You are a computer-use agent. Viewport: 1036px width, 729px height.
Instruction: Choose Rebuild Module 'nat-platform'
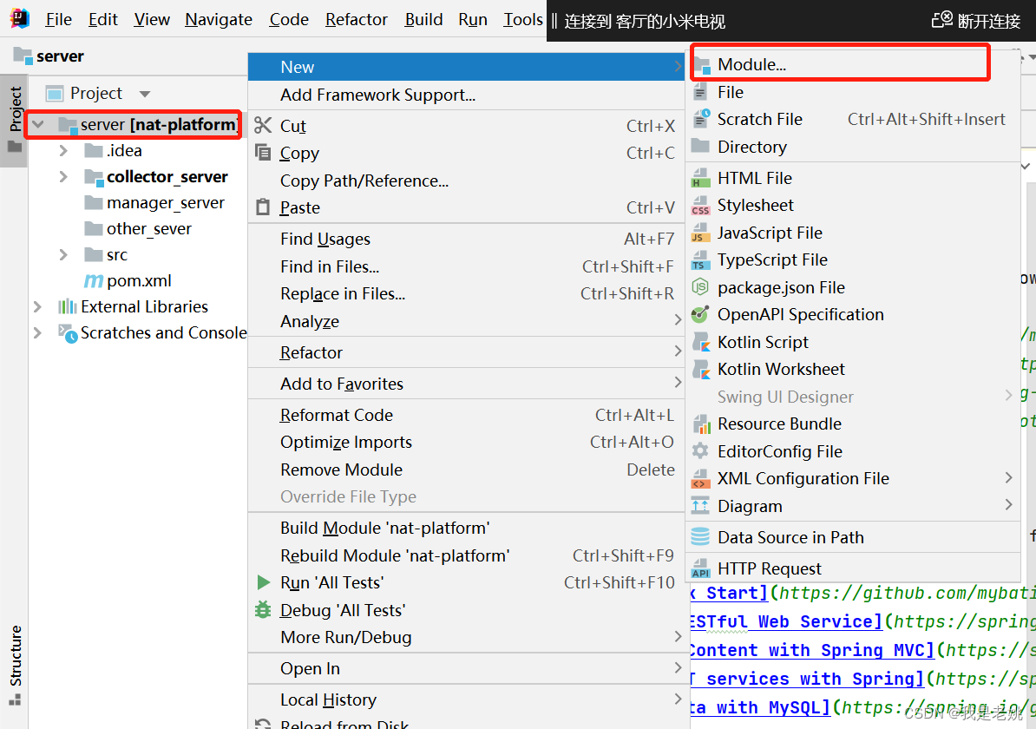466,555
